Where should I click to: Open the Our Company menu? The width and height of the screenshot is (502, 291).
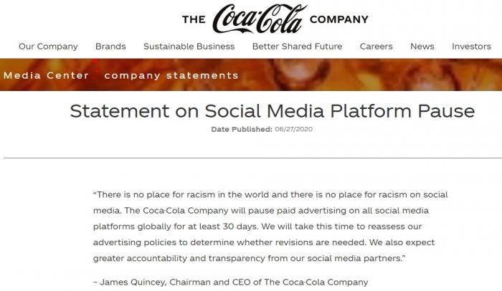pos(48,47)
